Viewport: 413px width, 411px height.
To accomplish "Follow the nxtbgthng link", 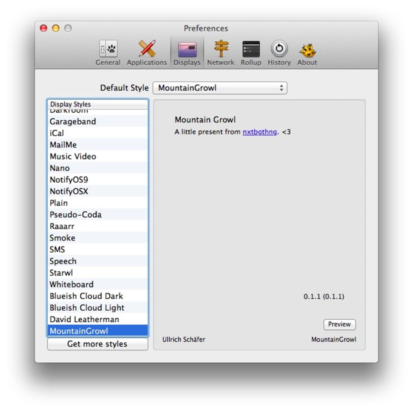I will point(260,132).
